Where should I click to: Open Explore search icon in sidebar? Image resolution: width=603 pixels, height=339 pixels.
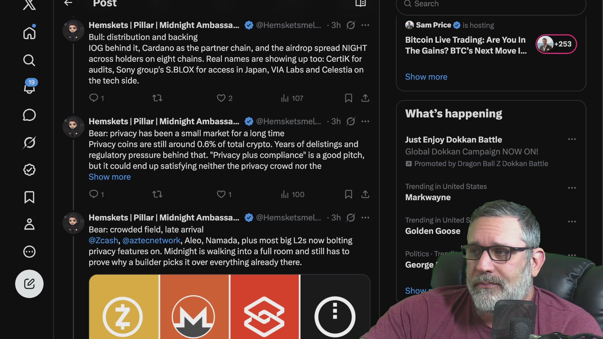click(29, 60)
